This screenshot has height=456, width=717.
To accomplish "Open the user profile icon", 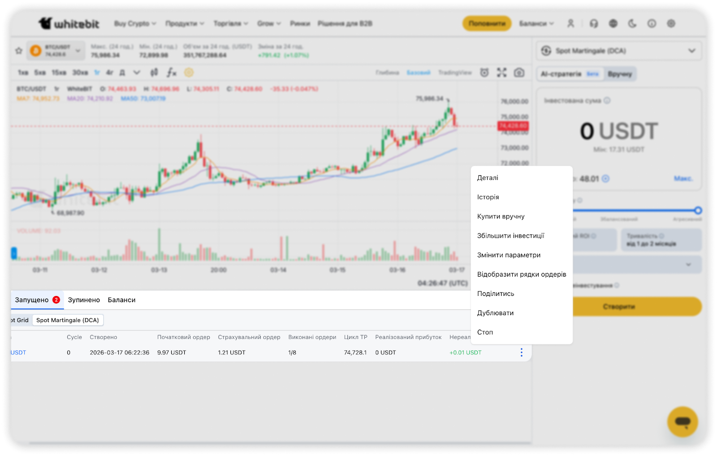I will tap(570, 23).
